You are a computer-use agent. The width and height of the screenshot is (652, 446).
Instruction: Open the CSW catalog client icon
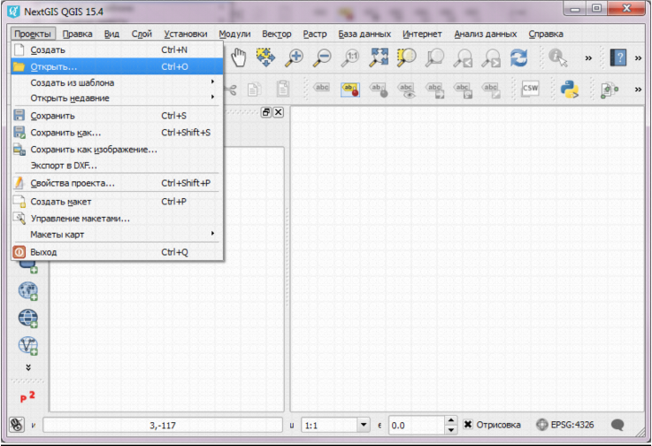[x=530, y=88]
